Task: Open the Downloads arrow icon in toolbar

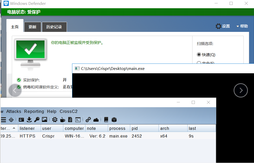Action: pos(29,120)
